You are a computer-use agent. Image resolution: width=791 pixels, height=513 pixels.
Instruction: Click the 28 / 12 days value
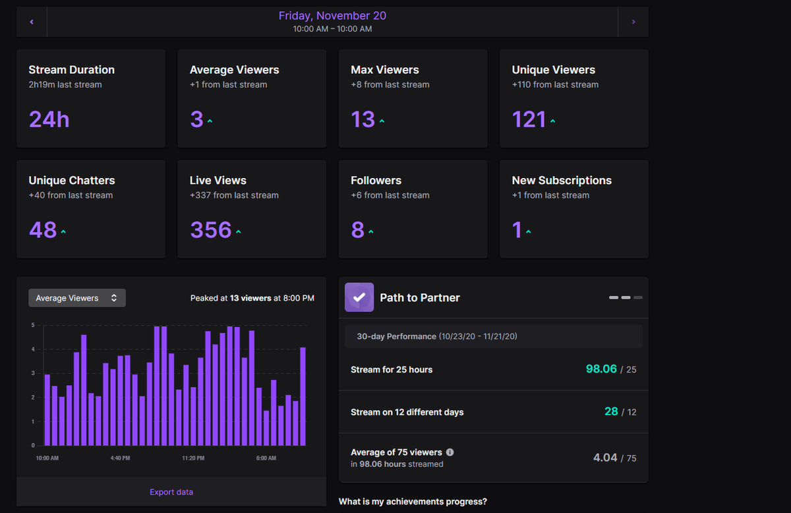coord(620,411)
